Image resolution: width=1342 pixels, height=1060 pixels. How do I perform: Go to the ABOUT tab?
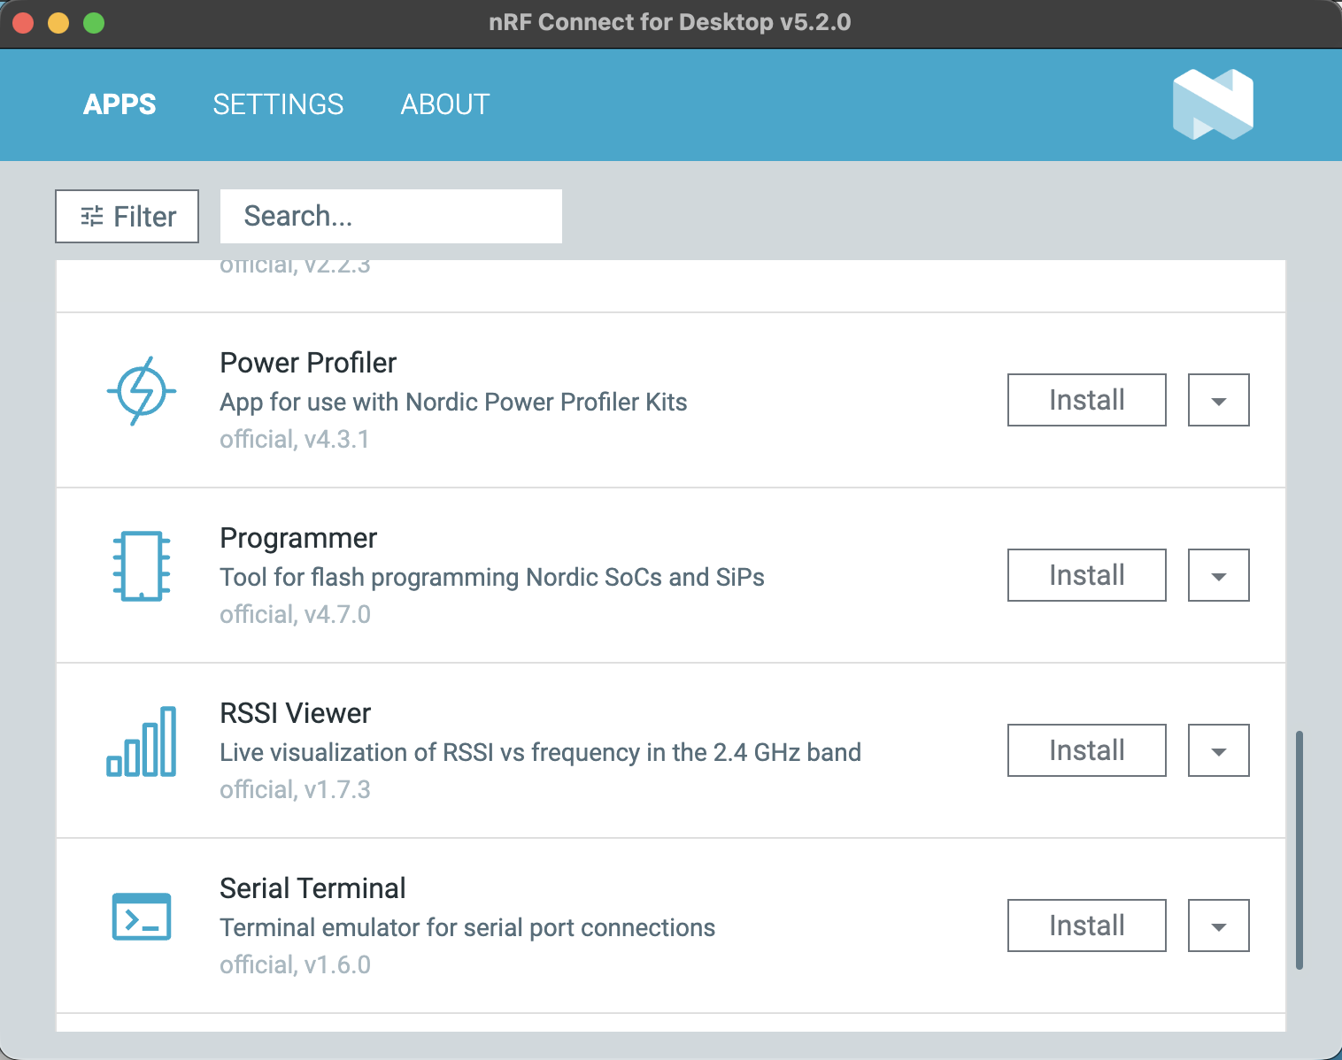(x=445, y=104)
